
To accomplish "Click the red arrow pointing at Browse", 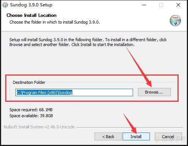I will pyautogui.click(x=139, y=67).
